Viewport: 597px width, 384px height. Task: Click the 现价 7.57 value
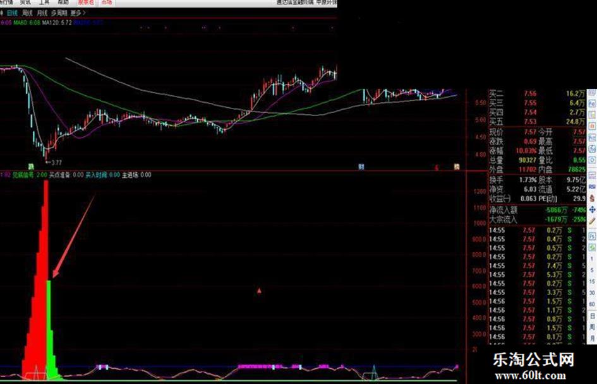click(529, 132)
